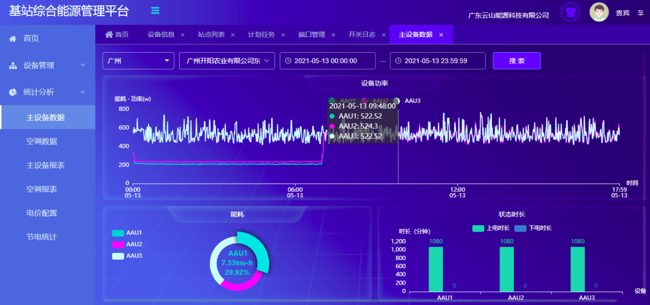Close the 开关日志 tab
This screenshot has height=305, width=650.
383,35
